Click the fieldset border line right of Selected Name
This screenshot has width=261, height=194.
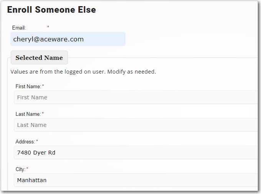(161, 58)
